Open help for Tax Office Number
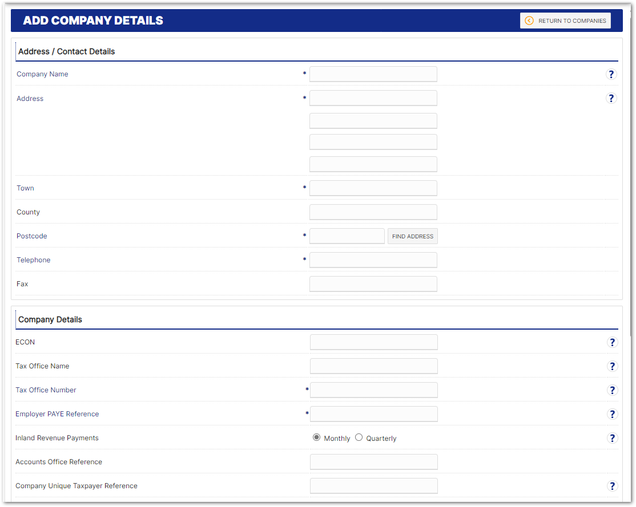 (x=612, y=390)
